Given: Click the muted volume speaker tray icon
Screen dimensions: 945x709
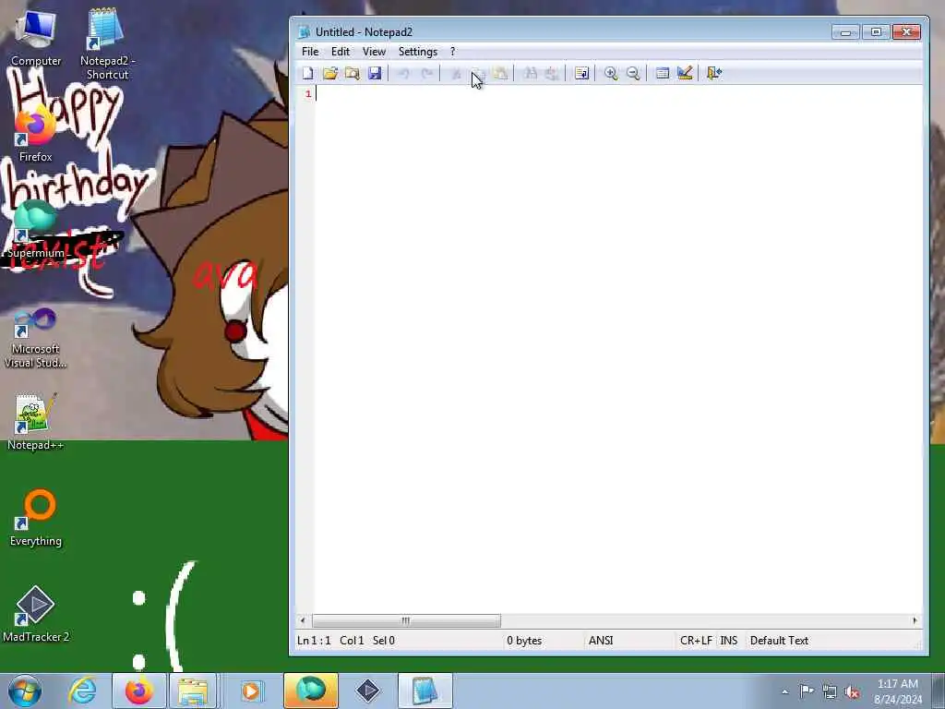Looking at the screenshot, I should tap(852, 691).
